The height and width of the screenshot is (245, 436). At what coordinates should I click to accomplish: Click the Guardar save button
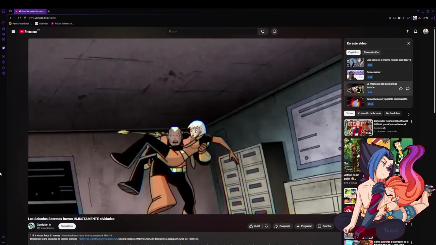324,226
